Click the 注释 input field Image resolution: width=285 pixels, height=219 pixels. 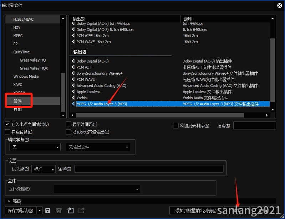point(149,169)
